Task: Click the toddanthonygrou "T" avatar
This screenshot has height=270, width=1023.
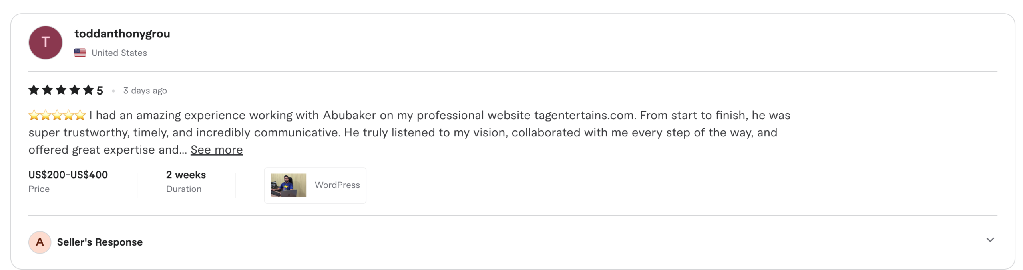Action: [46, 43]
